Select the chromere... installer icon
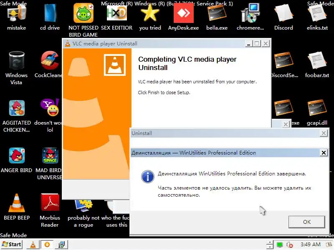This screenshot has height=250, width=334. 250,17
